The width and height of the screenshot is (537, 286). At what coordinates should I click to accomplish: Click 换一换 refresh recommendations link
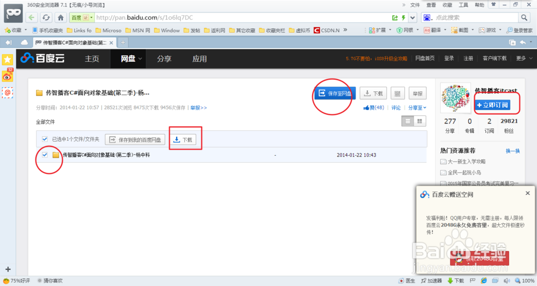pyautogui.click(x=513, y=151)
